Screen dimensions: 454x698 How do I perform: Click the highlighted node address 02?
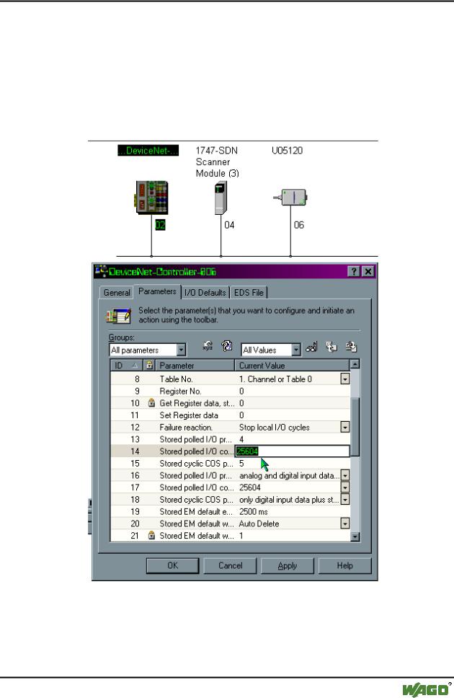[160, 225]
